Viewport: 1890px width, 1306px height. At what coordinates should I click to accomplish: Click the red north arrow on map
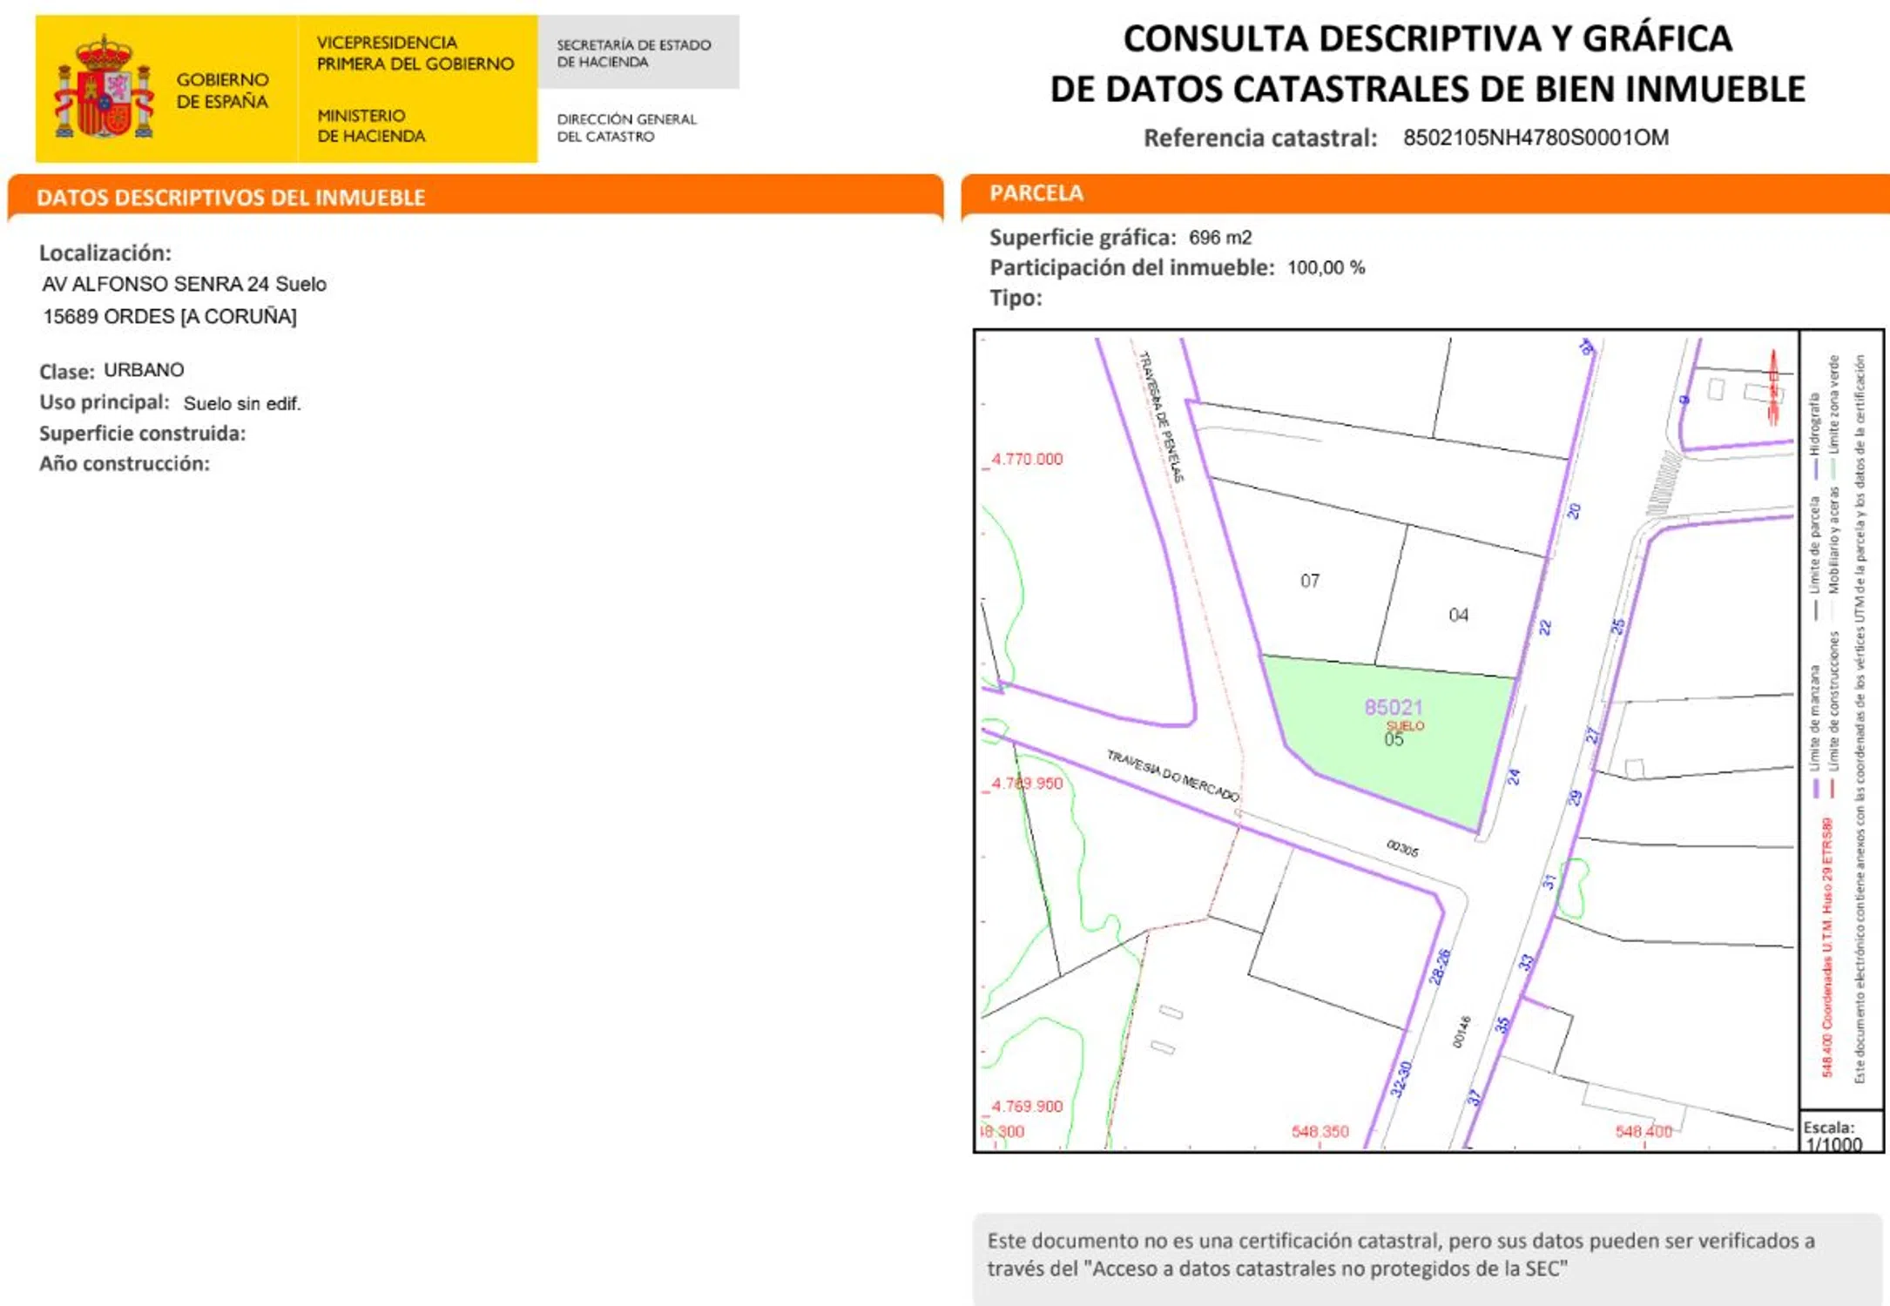click(1773, 388)
